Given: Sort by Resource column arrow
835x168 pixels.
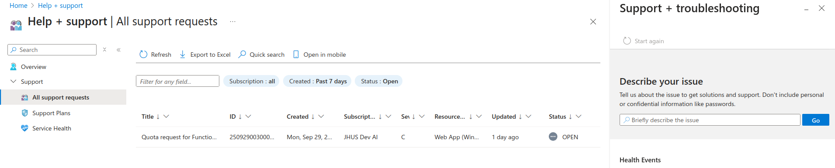Looking at the screenshot, I should coord(471,117).
